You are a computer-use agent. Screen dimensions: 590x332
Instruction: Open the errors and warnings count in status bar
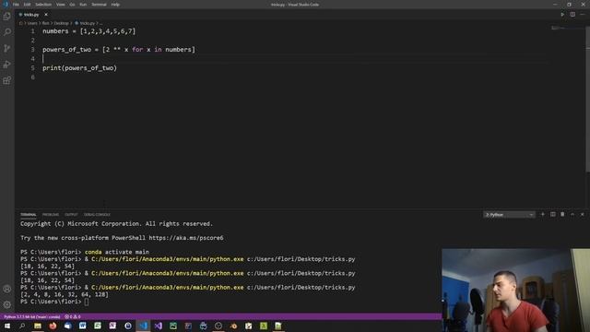[x=73, y=317]
